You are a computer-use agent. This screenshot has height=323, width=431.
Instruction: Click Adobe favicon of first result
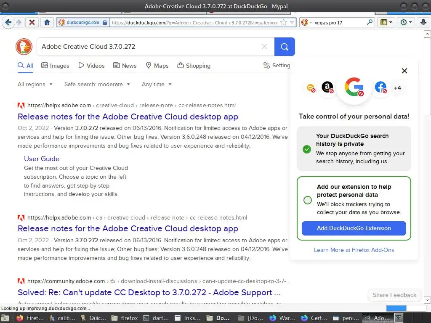[x=21, y=106]
